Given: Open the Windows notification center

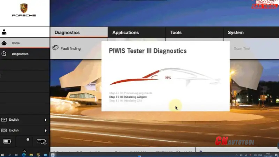Looking at the screenshot, I should coord(276,155).
